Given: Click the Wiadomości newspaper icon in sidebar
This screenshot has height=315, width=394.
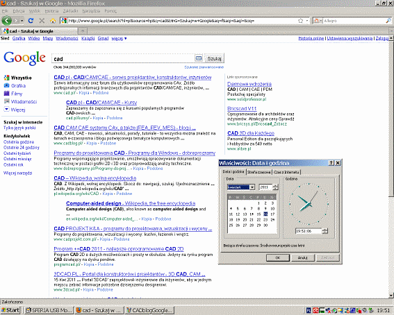Looking at the screenshot, I should coord(6,101).
